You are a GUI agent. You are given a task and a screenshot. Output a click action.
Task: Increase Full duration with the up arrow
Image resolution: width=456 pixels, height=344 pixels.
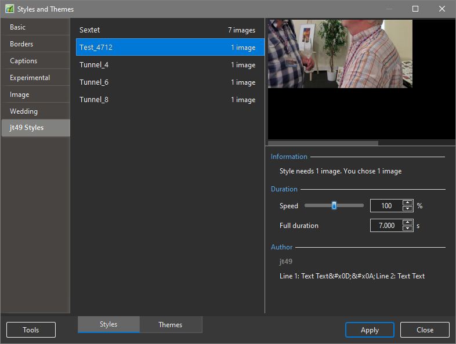click(408, 222)
